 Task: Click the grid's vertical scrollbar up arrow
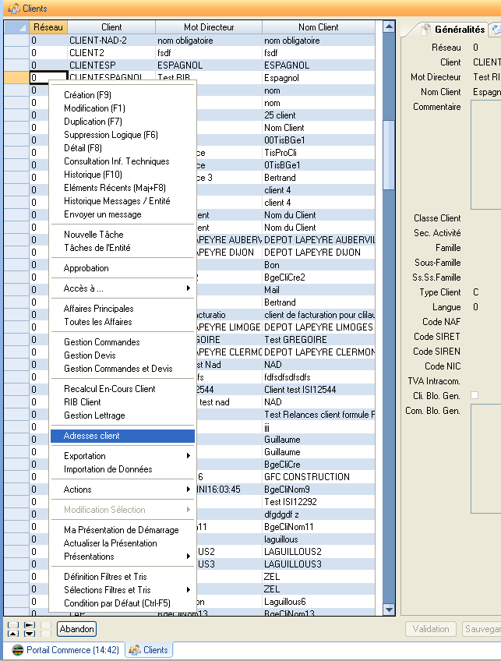pyautogui.click(x=390, y=27)
